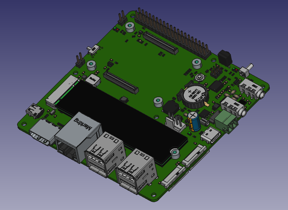Select the slide switch on the board's left edge
Viewport: 288px width, 210px height.
pyautogui.click(x=94, y=50)
